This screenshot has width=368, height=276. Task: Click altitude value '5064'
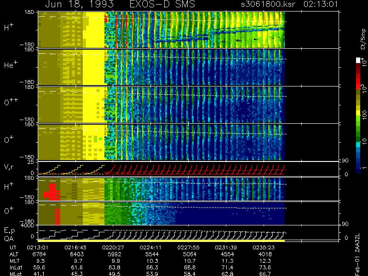[190, 254]
